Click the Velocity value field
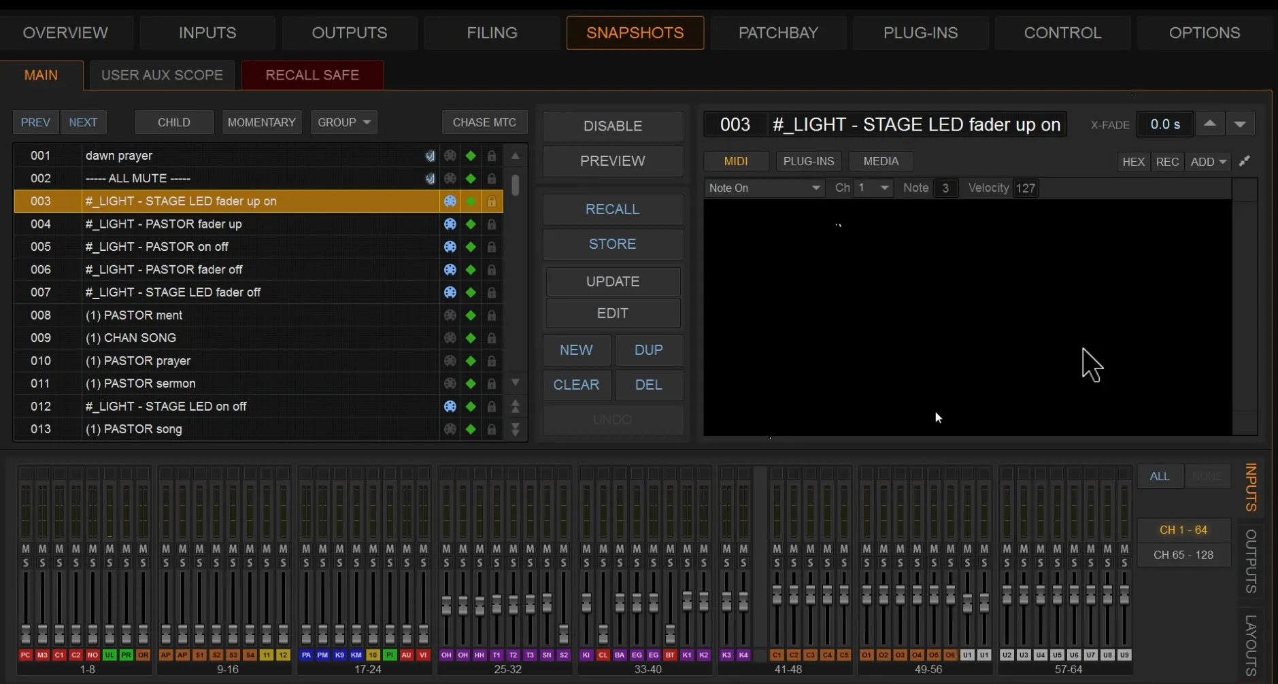 point(1026,188)
